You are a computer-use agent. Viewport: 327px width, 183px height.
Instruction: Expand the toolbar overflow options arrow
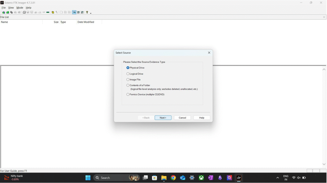(x=91, y=13)
